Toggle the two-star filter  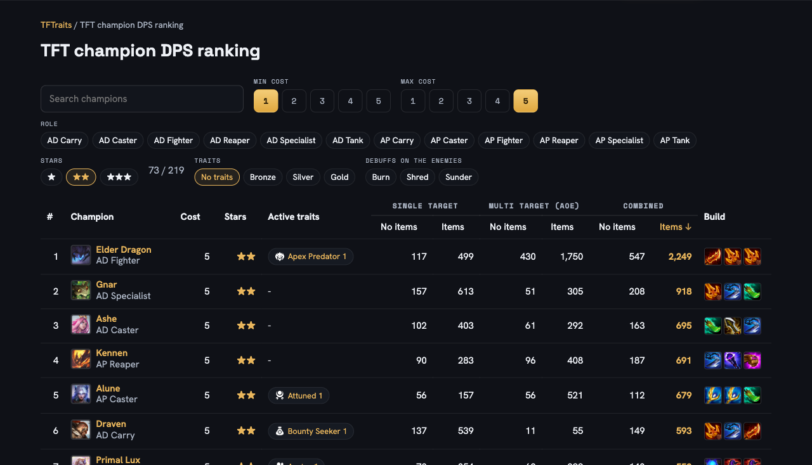[x=81, y=177]
